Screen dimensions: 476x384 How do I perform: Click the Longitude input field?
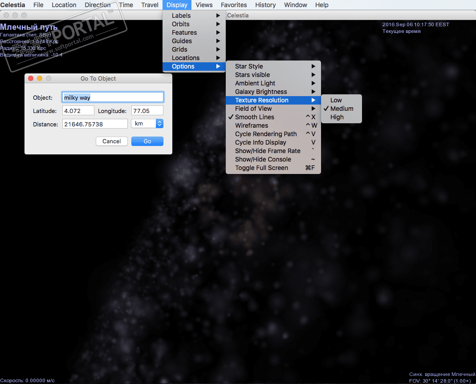point(147,111)
